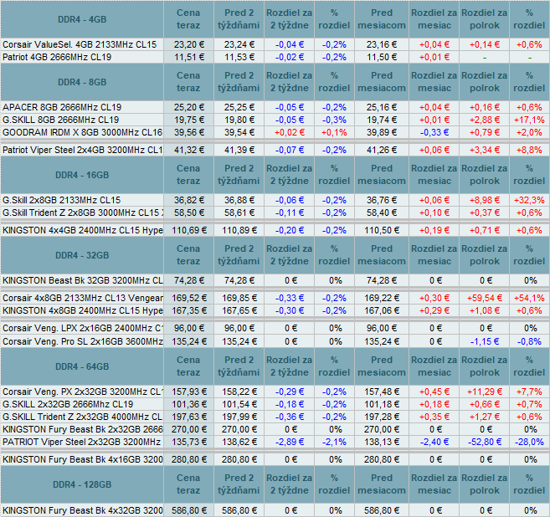Click the +32,3% percentage cell
The width and height of the screenshot is (550, 517).
point(529,200)
